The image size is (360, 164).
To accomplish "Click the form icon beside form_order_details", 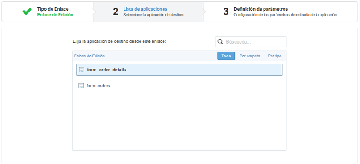I will click(x=81, y=70).
